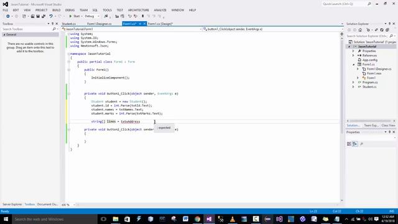Click the taskbar Search the web and Windows box

point(54,219)
